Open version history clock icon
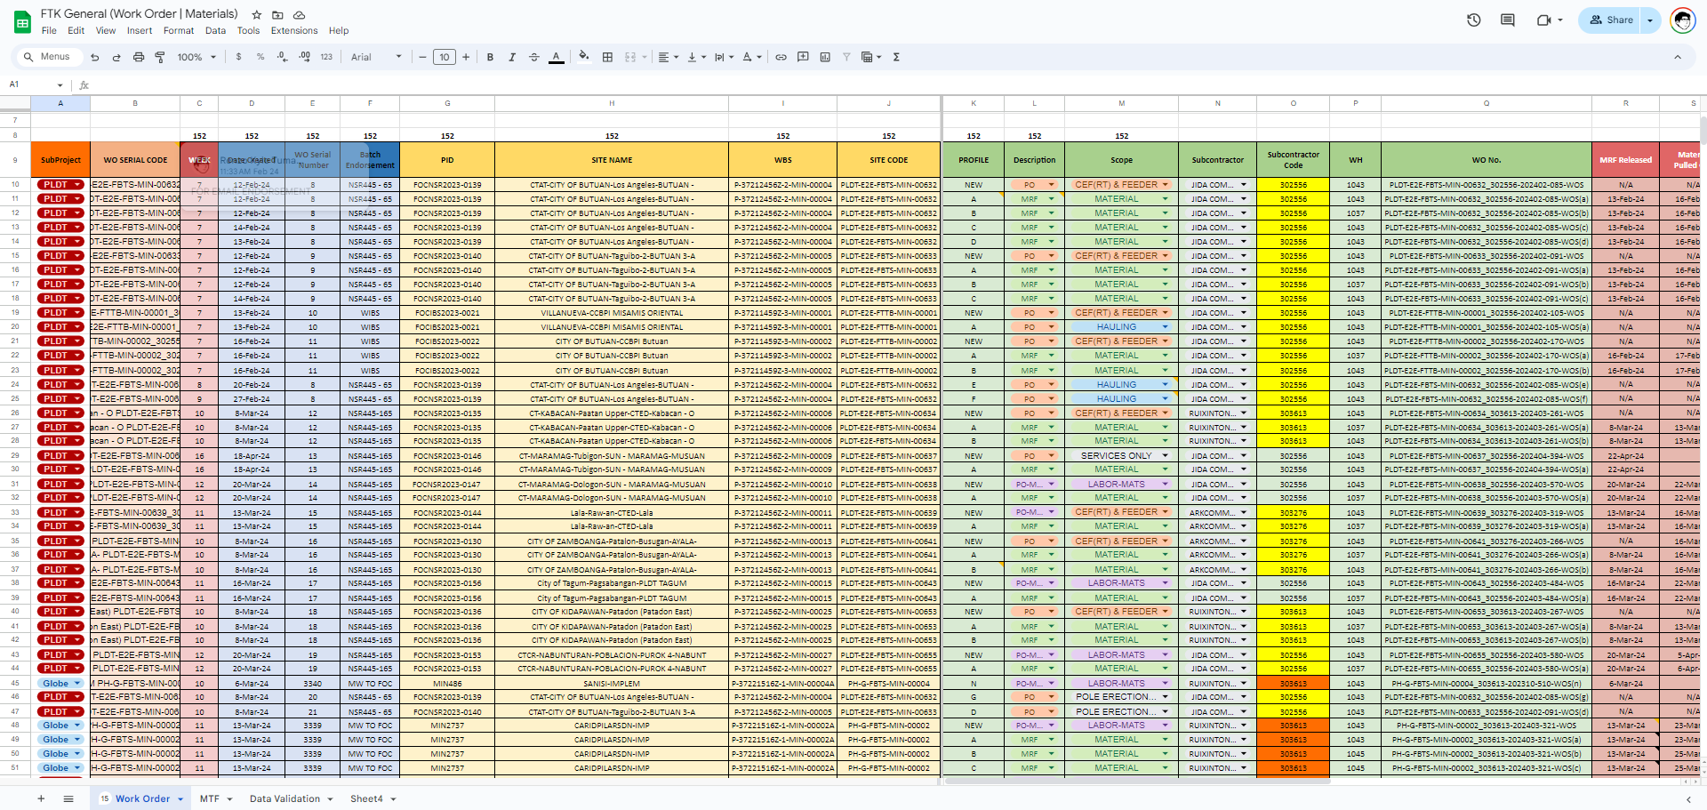This screenshot has height=810, width=1707. click(x=1474, y=20)
